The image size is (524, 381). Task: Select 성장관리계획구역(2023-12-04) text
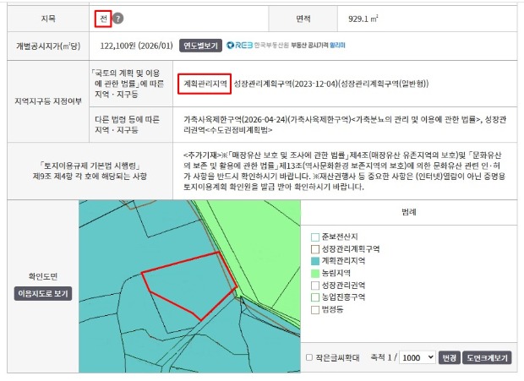(x=286, y=84)
